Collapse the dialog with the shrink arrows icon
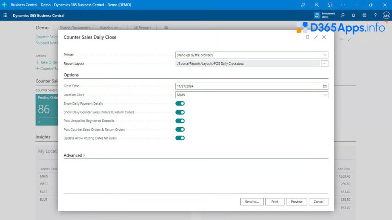This screenshot has width=392, height=220. pos(316,37)
